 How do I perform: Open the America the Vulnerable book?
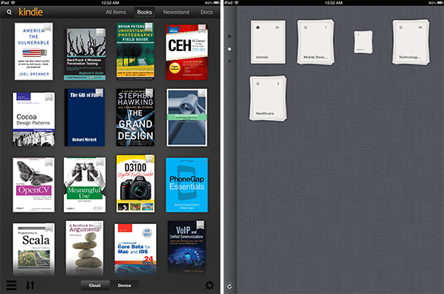pos(33,52)
